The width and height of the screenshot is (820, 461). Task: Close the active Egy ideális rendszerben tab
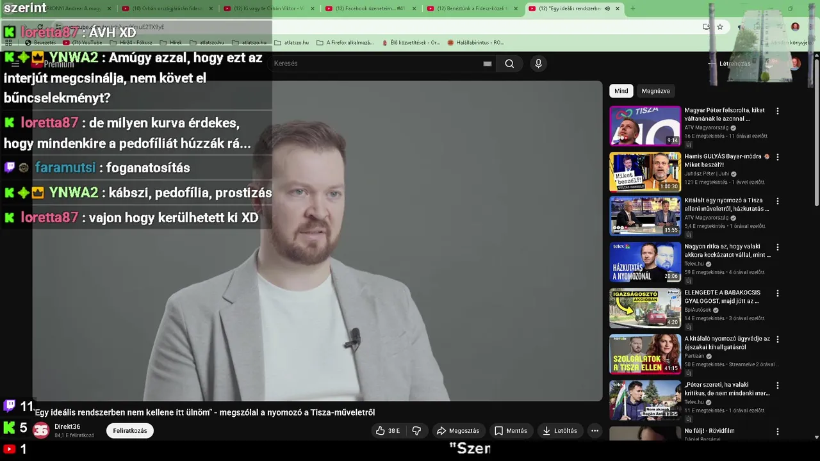point(618,8)
